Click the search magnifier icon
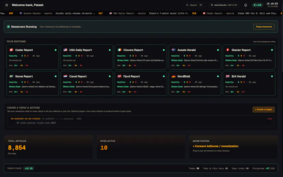 click(x=187, y=5)
